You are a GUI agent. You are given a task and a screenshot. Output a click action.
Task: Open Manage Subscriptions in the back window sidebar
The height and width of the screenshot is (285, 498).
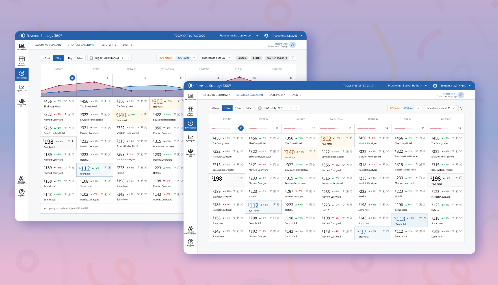22,180
